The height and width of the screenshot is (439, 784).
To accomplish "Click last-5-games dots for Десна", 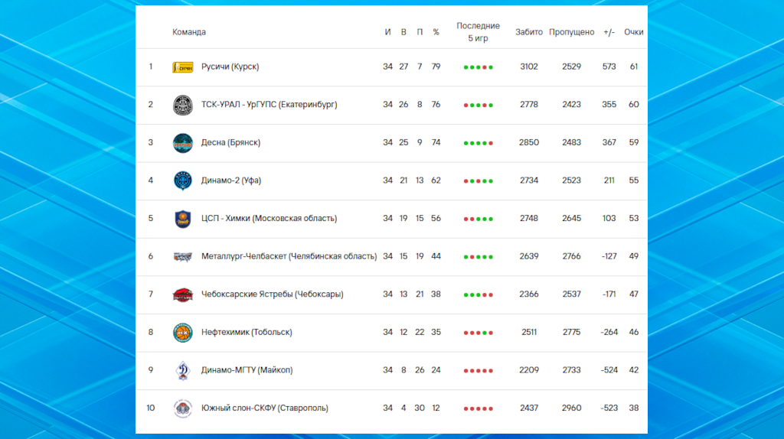I will click(478, 143).
